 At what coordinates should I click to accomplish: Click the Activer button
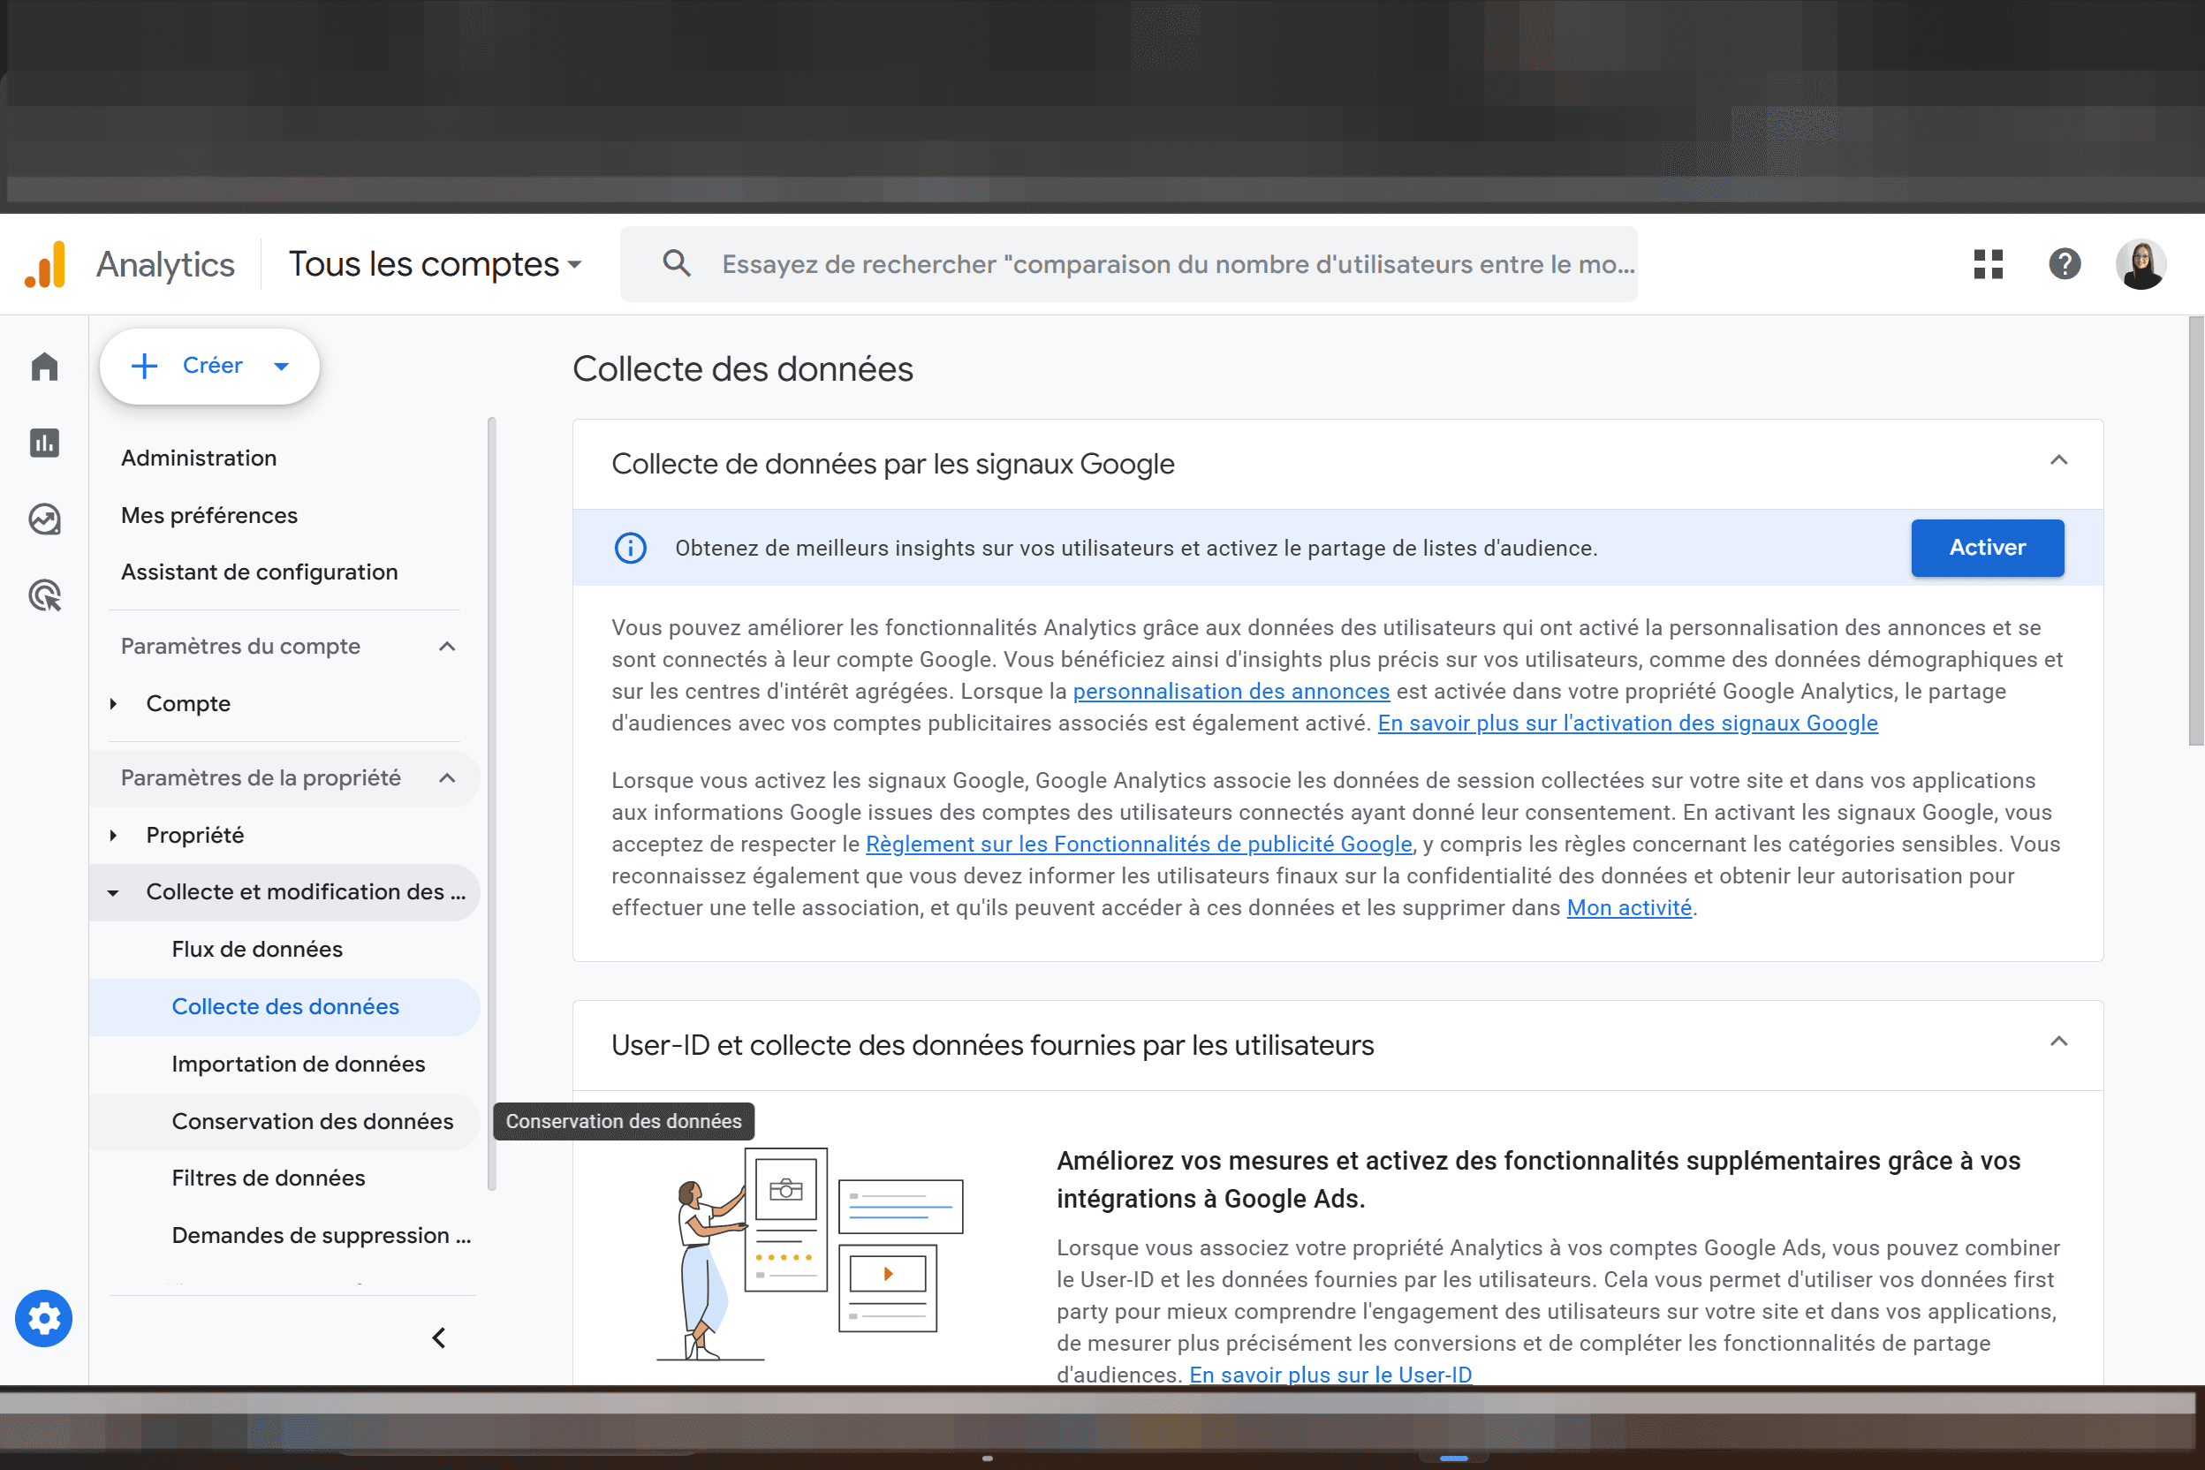pyautogui.click(x=1988, y=548)
